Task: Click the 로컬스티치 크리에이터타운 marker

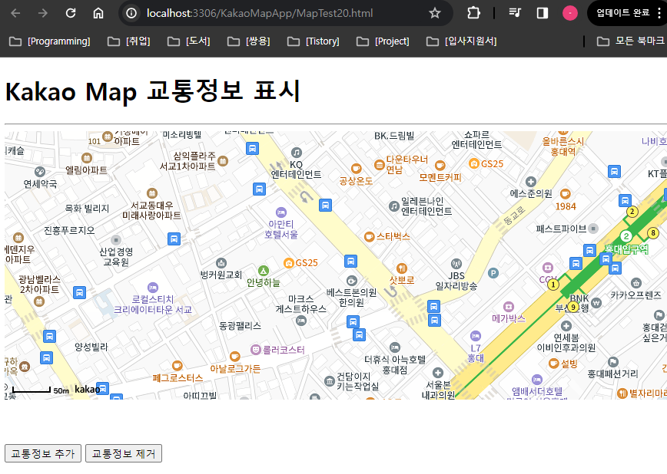Action: (153, 288)
